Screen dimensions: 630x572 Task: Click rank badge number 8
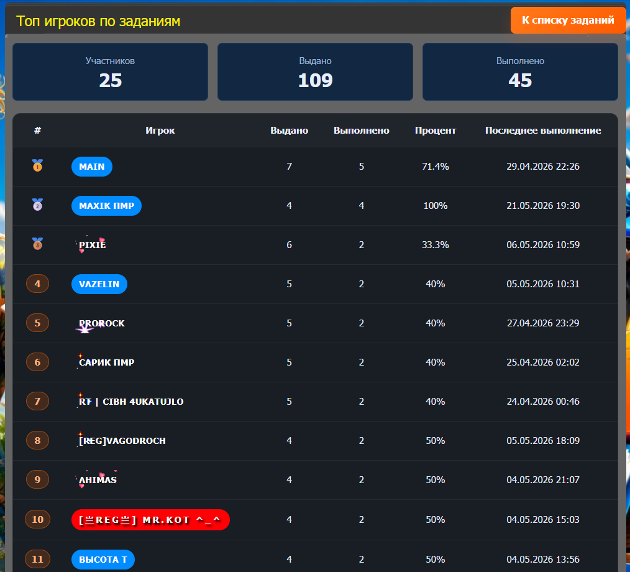[37, 441]
